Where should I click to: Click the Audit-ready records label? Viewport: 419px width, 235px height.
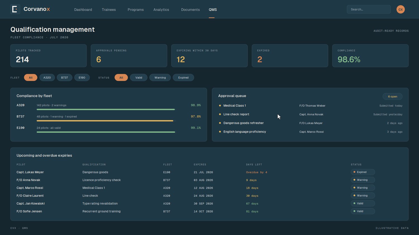(391, 31)
